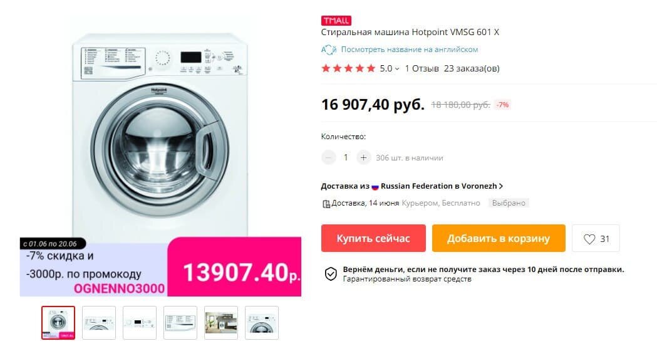
Task: Expand delivery from Voronezh chevron
Action: coord(501,186)
